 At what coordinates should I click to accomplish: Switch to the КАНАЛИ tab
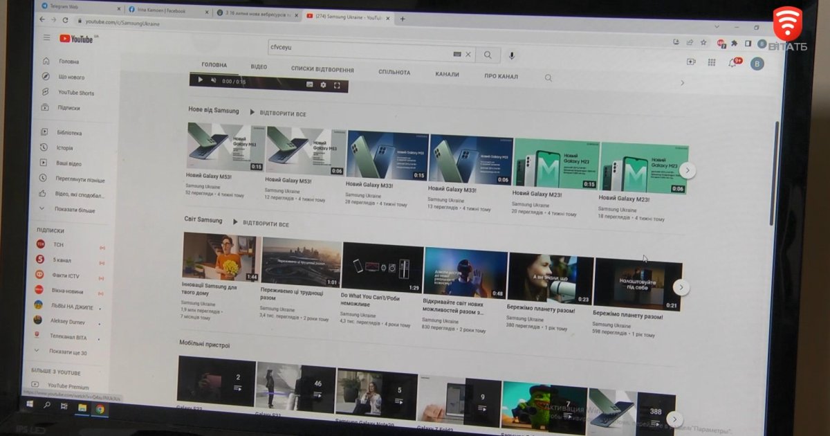click(x=447, y=74)
